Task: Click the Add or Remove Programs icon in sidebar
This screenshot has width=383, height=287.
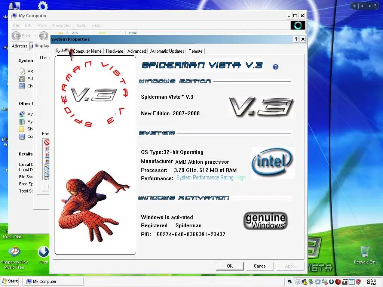Action: [x=22, y=79]
